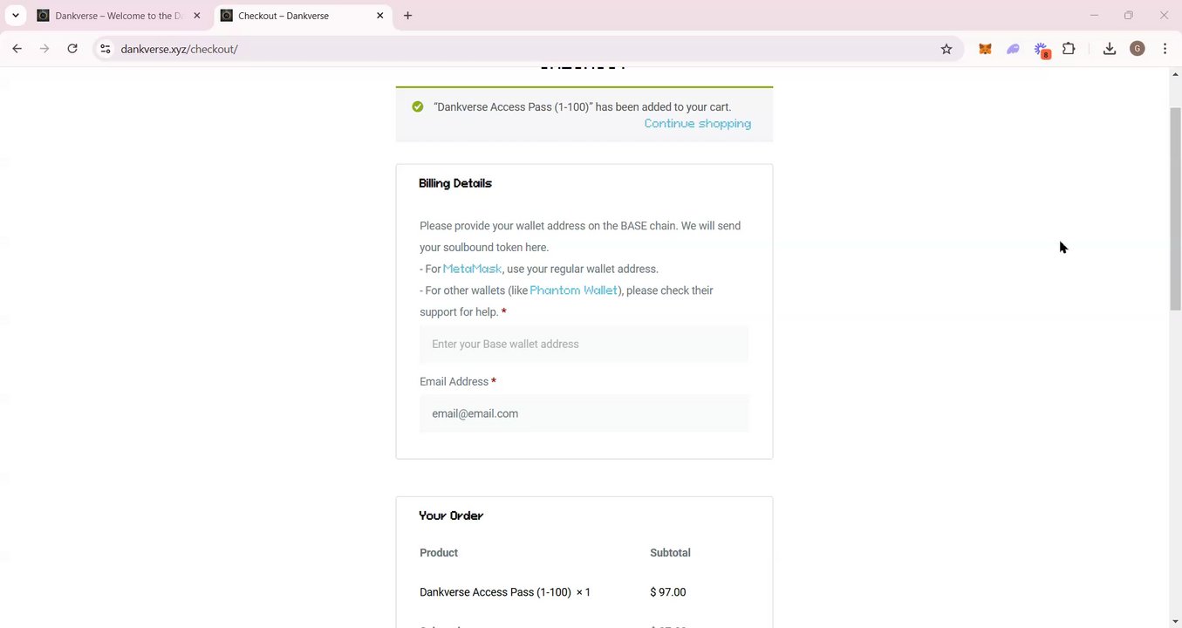
Task: Open the MetaMask link
Action: [472, 269]
